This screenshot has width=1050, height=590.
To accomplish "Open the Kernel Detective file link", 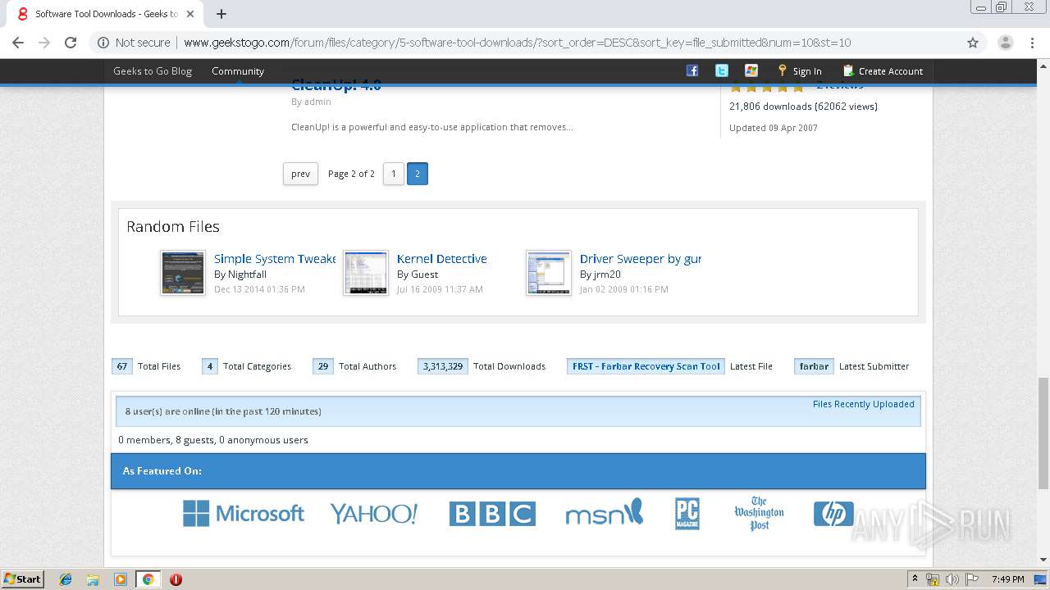I will click(x=442, y=259).
